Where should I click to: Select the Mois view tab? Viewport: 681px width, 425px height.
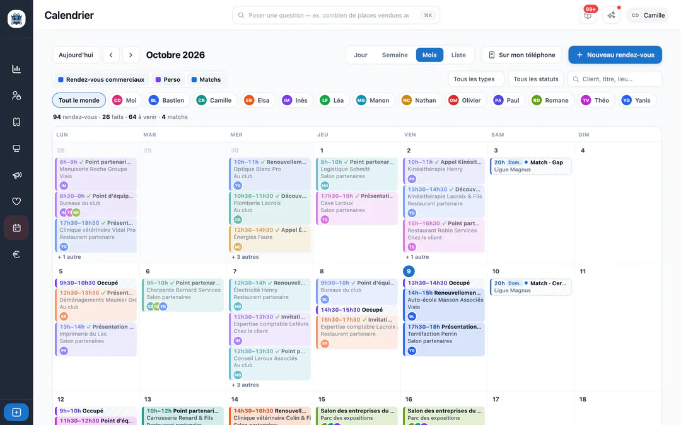pyautogui.click(x=429, y=55)
